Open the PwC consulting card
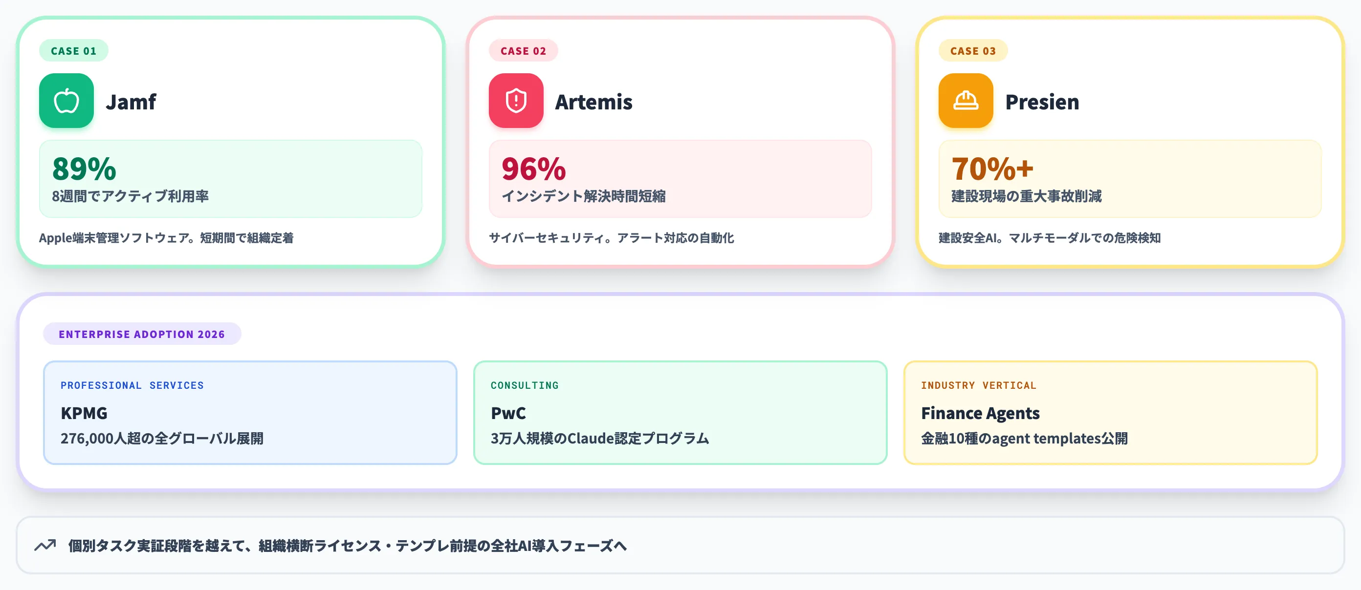Viewport: 1361px width, 590px height. tap(680, 413)
